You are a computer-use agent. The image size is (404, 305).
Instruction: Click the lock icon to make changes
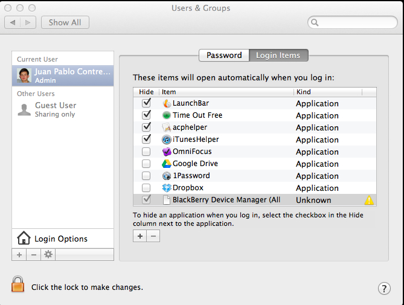18,284
